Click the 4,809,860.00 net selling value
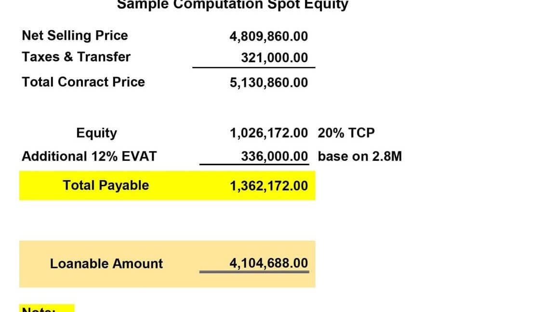545x312 pixels. [268, 37]
